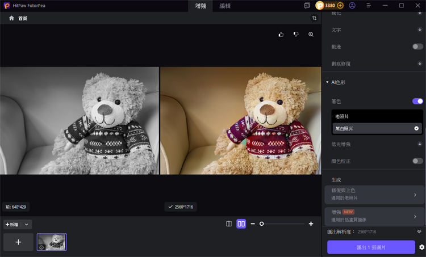Click the original grayscale preview image
This screenshot has height=257, width=426.
(80, 120)
